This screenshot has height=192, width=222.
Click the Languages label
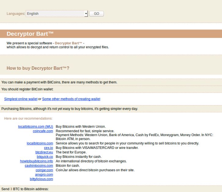[16, 13]
